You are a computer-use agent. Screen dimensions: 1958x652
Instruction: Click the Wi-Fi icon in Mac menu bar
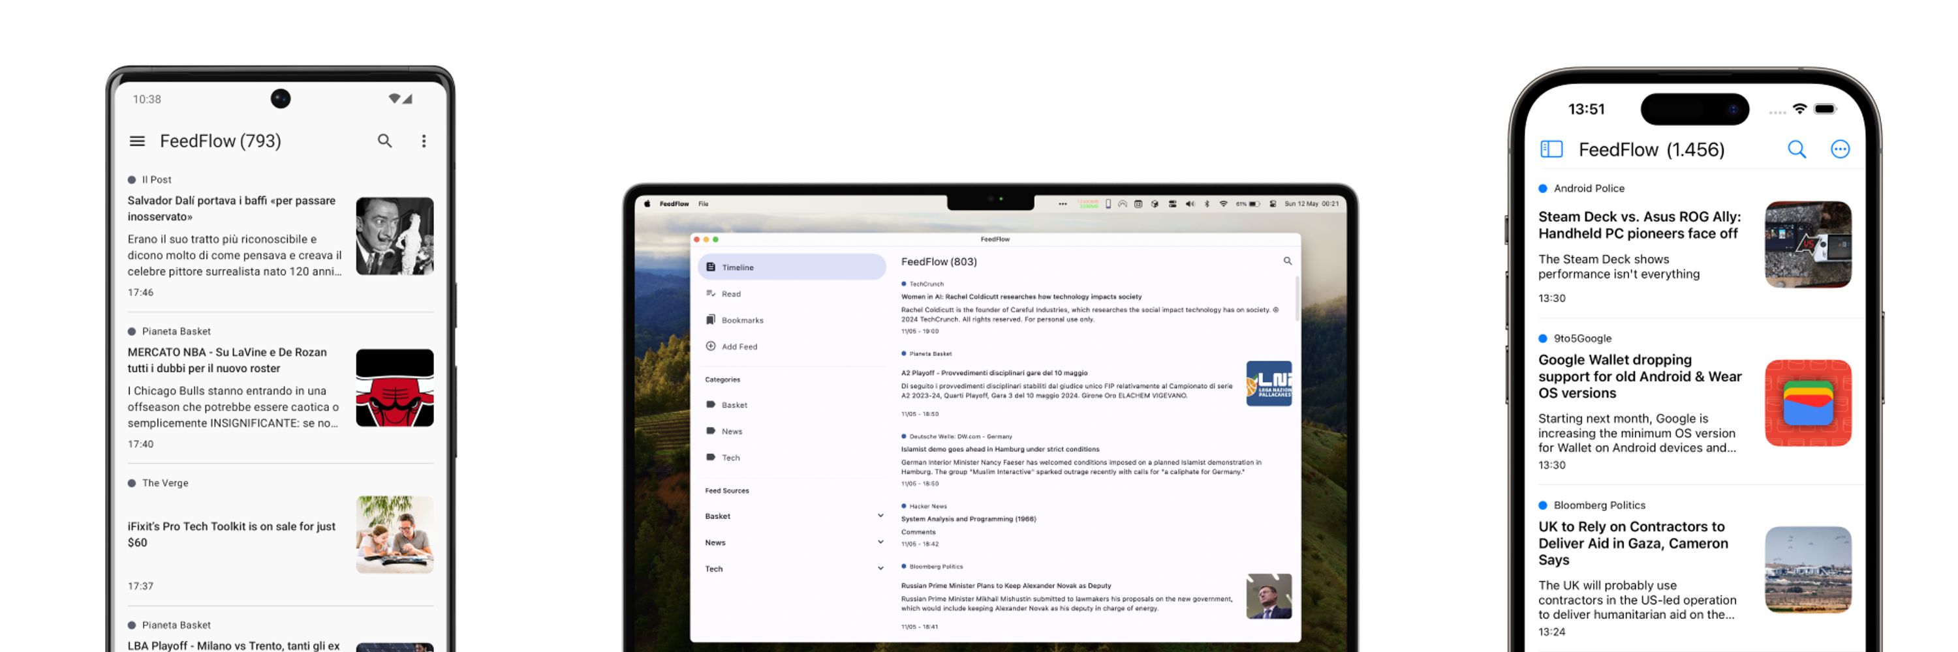point(1224,204)
